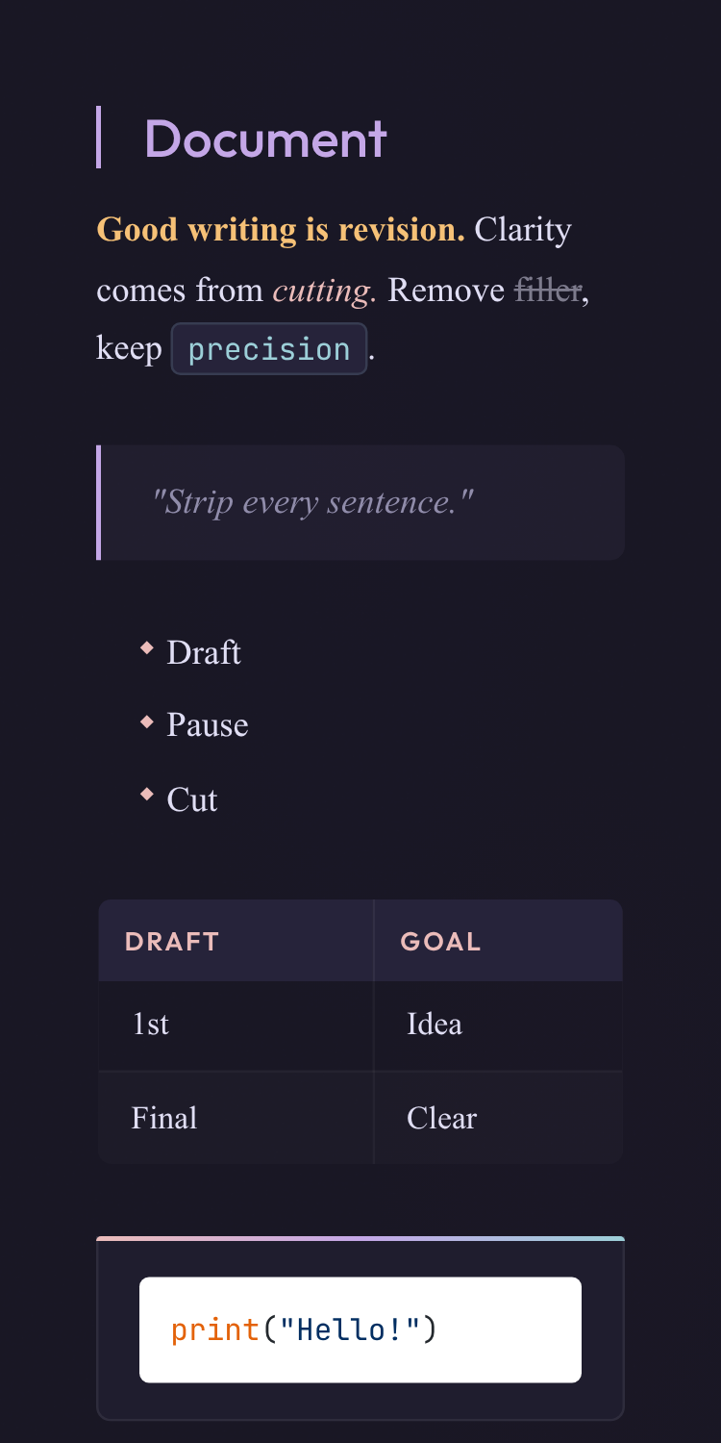Click the italic word 'cutting'

click(x=324, y=291)
